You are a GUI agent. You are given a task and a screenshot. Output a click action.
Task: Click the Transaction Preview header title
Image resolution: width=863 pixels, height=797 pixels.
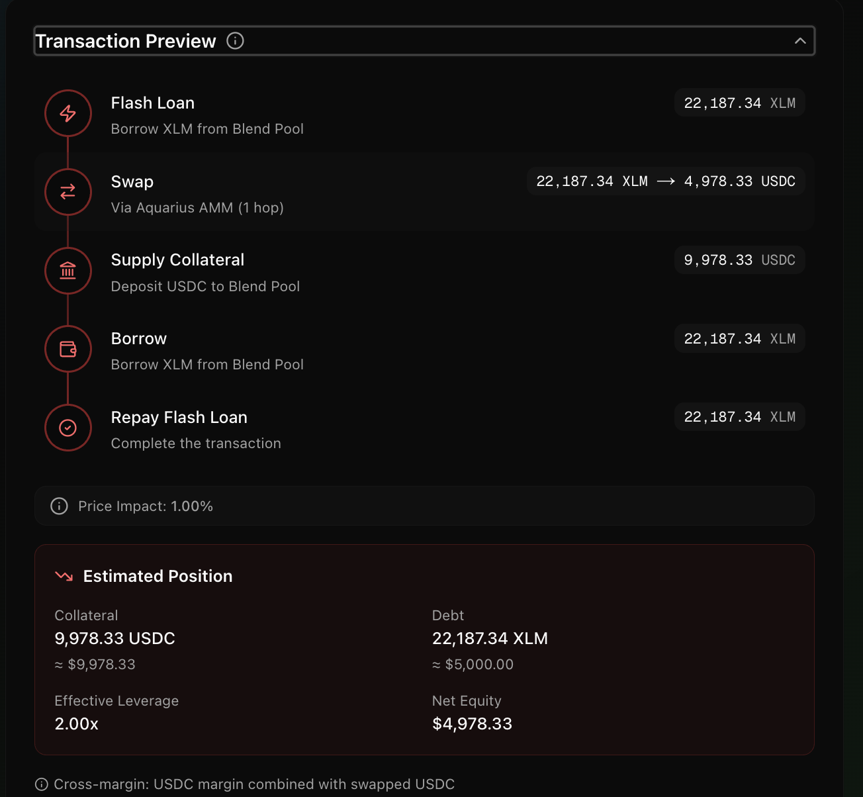click(x=126, y=40)
